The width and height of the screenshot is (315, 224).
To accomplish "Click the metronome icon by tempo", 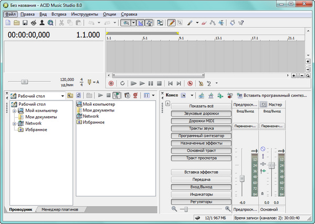I will click(x=89, y=82).
